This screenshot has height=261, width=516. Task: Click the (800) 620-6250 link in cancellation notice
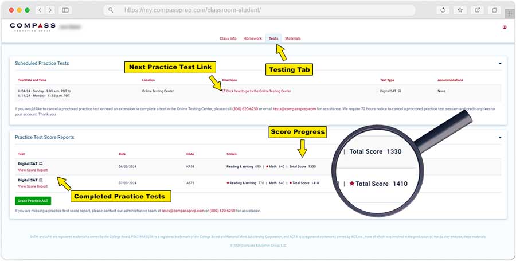click(245, 108)
